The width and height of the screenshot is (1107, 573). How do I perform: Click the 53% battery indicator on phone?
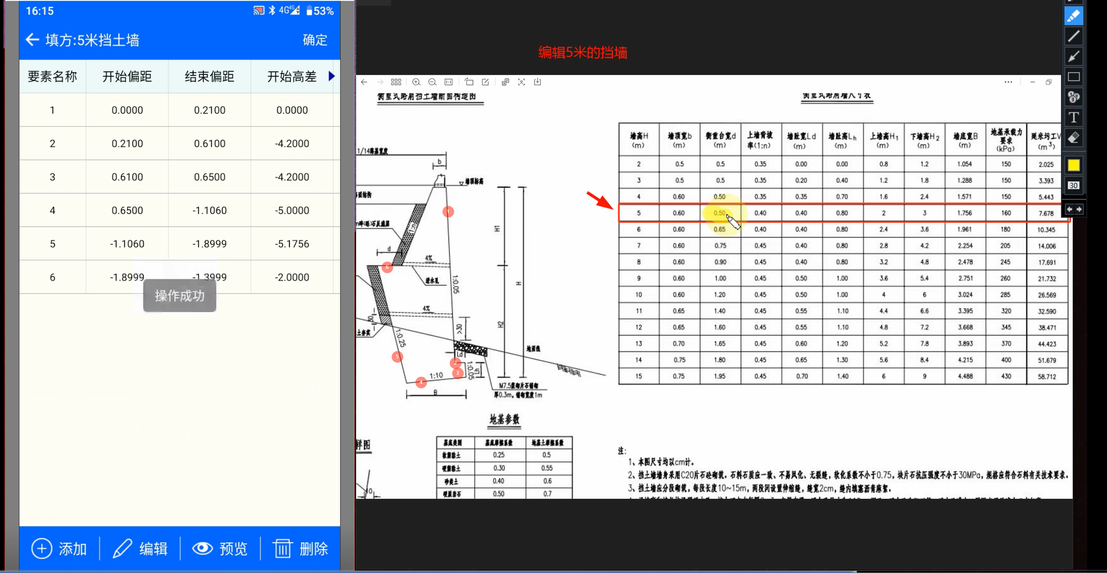[x=319, y=11]
